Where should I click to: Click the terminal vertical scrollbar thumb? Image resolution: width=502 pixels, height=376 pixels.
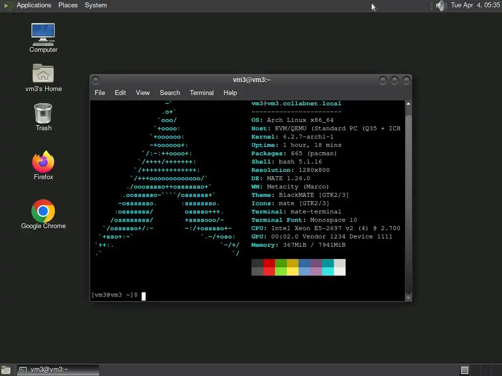point(408,204)
